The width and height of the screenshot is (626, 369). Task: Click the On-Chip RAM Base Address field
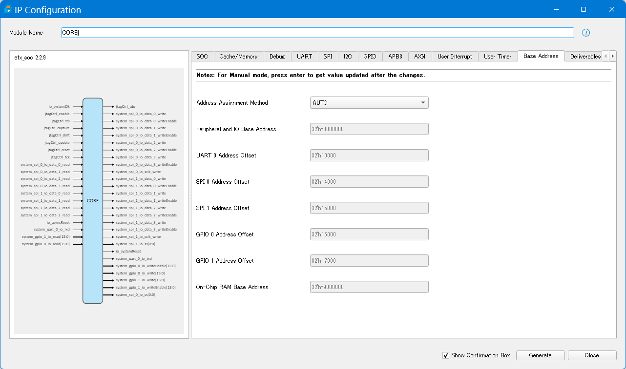[369, 287]
